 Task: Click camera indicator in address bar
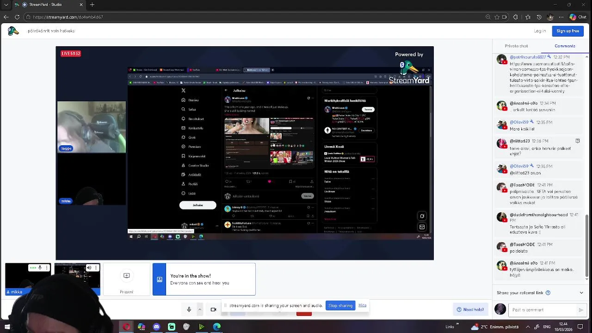coord(505,17)
